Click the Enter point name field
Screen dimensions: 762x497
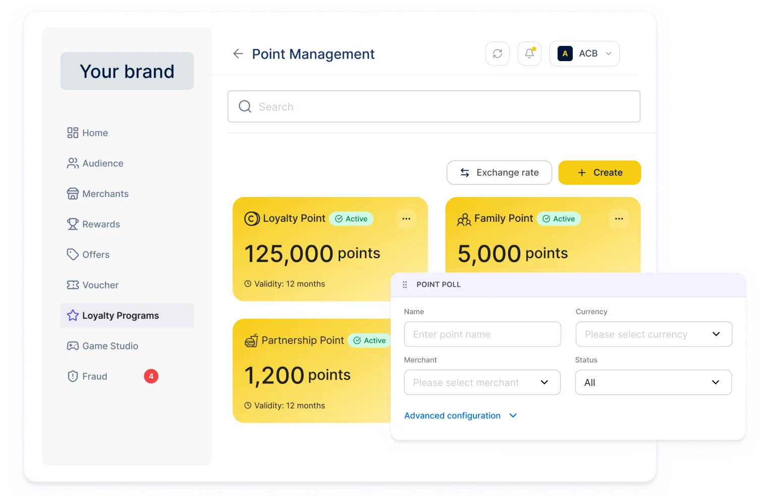[x=482, y=334]
